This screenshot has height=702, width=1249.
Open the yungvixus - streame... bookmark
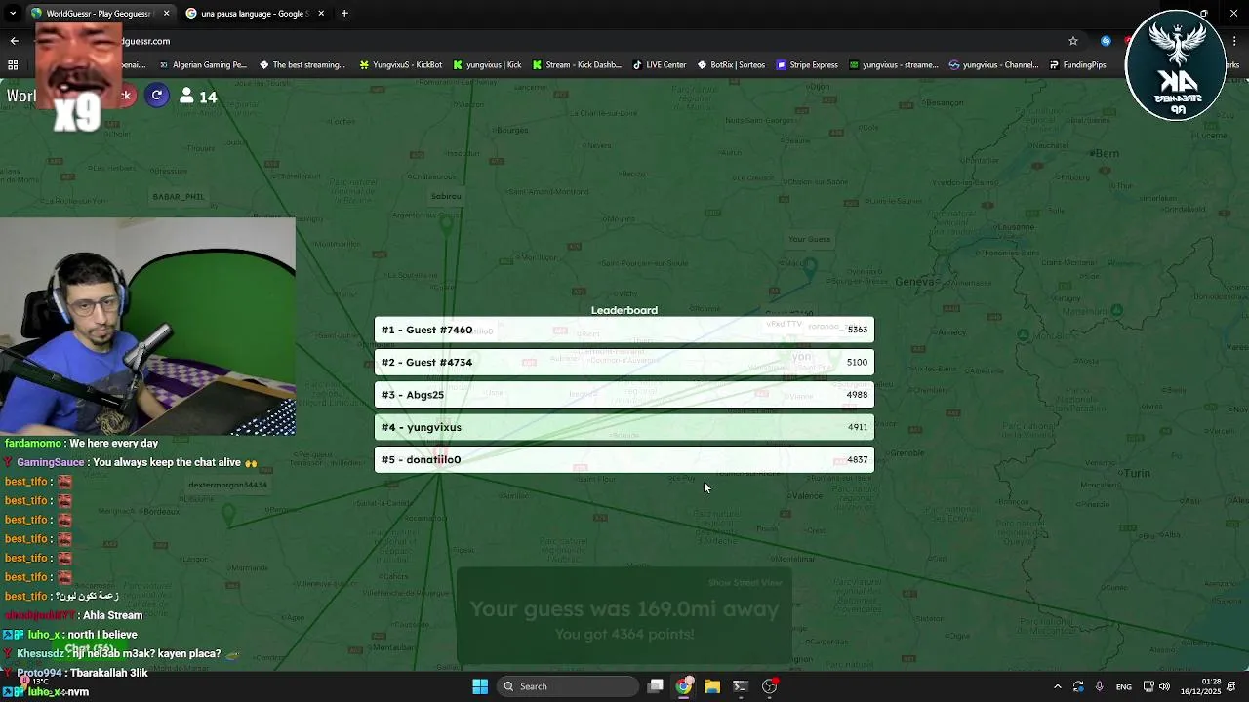894,65
